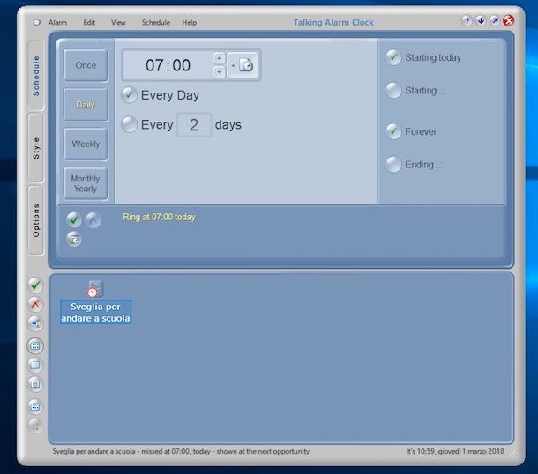The width and height of the screenshot is (538, 474).
Task: Select the Weekly schedule type
Action: click(x=86, y=144)
